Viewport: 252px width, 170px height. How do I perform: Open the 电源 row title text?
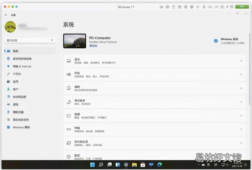pyautogui.click(x=77, y=114)
